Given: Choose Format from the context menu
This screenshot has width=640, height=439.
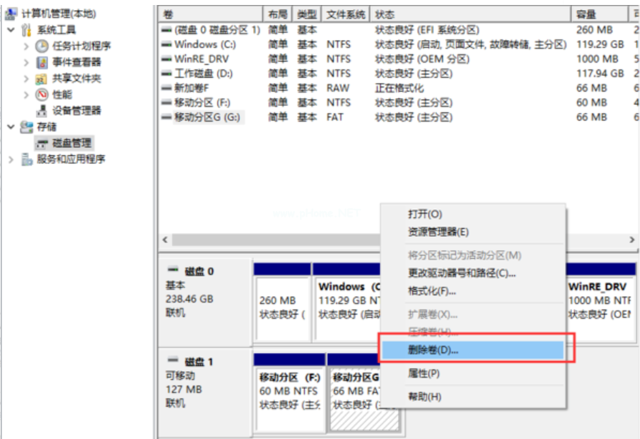Looking at the screenshot, I should coord(431,291).
